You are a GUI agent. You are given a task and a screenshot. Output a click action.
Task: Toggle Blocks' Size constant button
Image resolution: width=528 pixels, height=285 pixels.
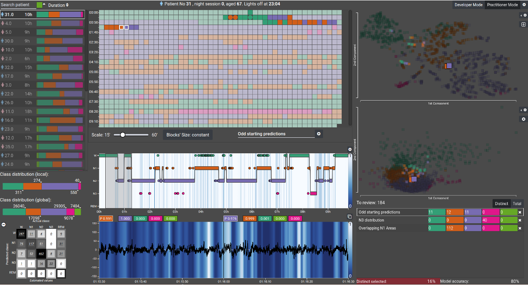point(188,135)
